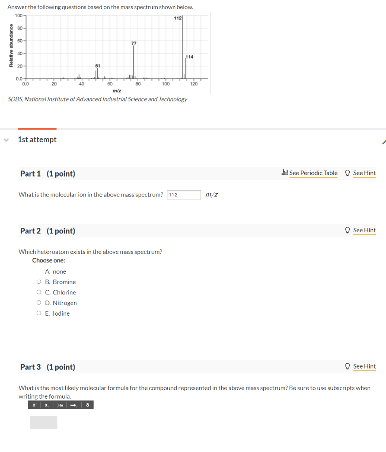
Task: Choose Bromine as the heteroatom
Action: [x=39, y=282]
